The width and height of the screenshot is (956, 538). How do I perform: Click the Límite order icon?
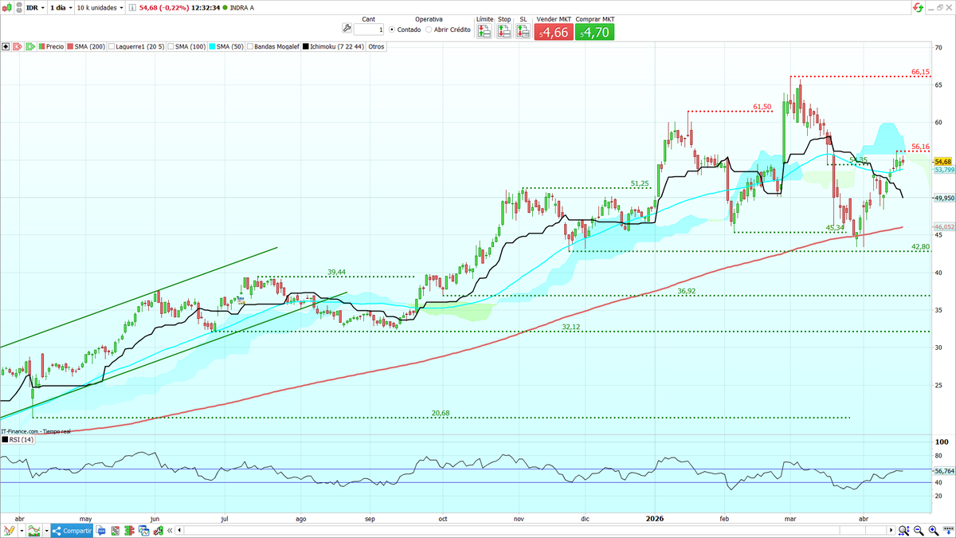pyautogui.click(x=484, y=31)
